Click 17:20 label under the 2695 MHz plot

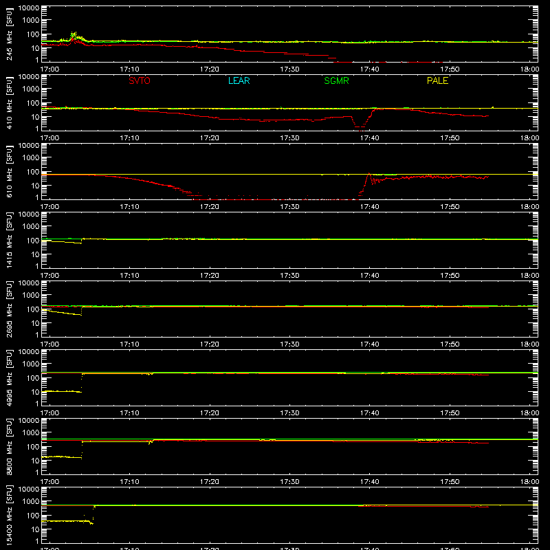coord(210,344)
